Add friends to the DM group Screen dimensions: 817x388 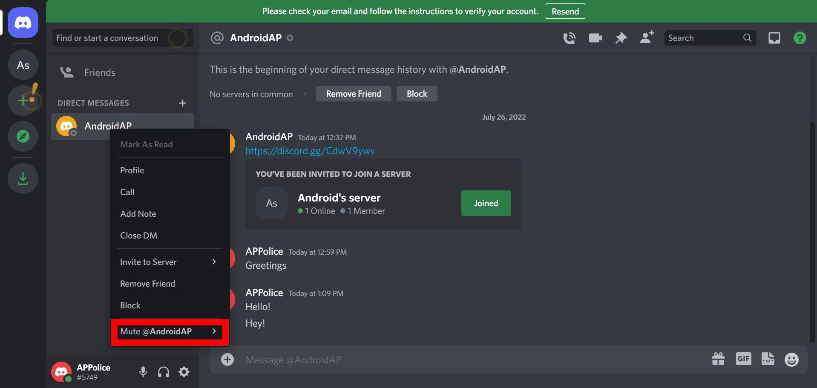pyautogui.click(x=647, y=37)
